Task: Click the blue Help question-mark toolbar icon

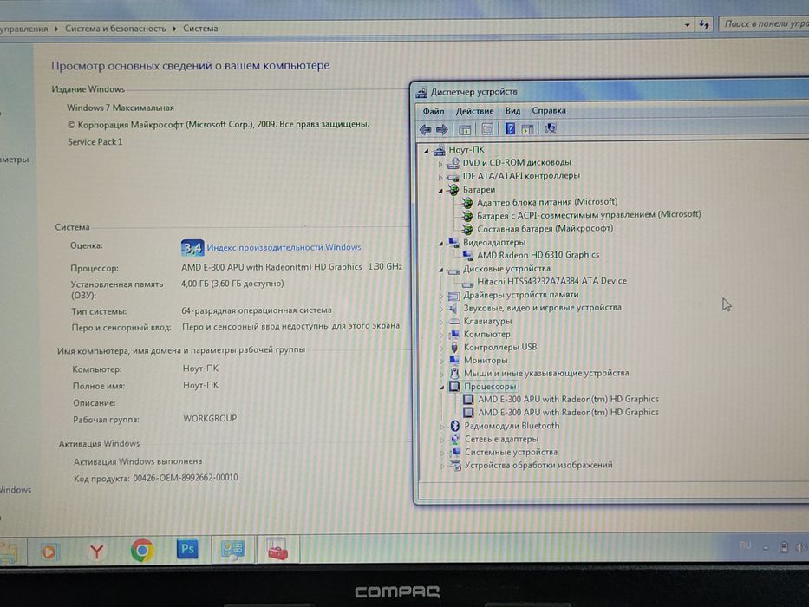Action: coord(510,129)
